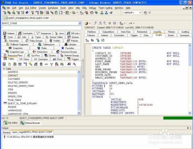Viewport: 193px width, 149px height.
Task: Switch to the Columns tab
Action: click(91, 35)
